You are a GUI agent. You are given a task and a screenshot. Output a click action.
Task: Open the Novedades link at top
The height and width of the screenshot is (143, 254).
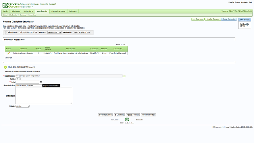244,2
